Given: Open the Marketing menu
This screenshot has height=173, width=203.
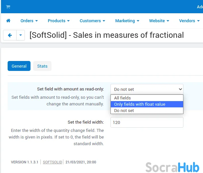Looking at the screenshot, I should click(x=127, y=21).
